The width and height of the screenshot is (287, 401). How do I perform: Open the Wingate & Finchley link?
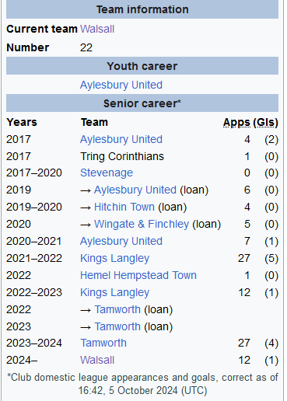point(142,224)
